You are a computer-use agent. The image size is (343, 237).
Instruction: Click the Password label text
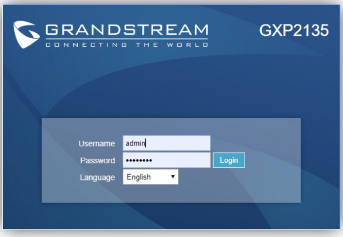pyautogui.click(x=98, y=160)
